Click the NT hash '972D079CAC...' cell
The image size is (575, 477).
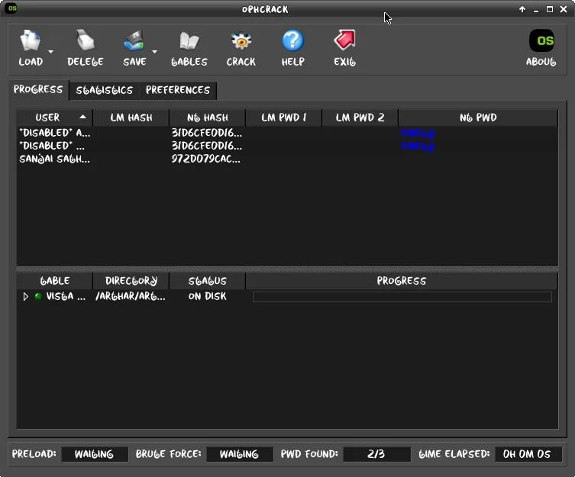point(206,159)
